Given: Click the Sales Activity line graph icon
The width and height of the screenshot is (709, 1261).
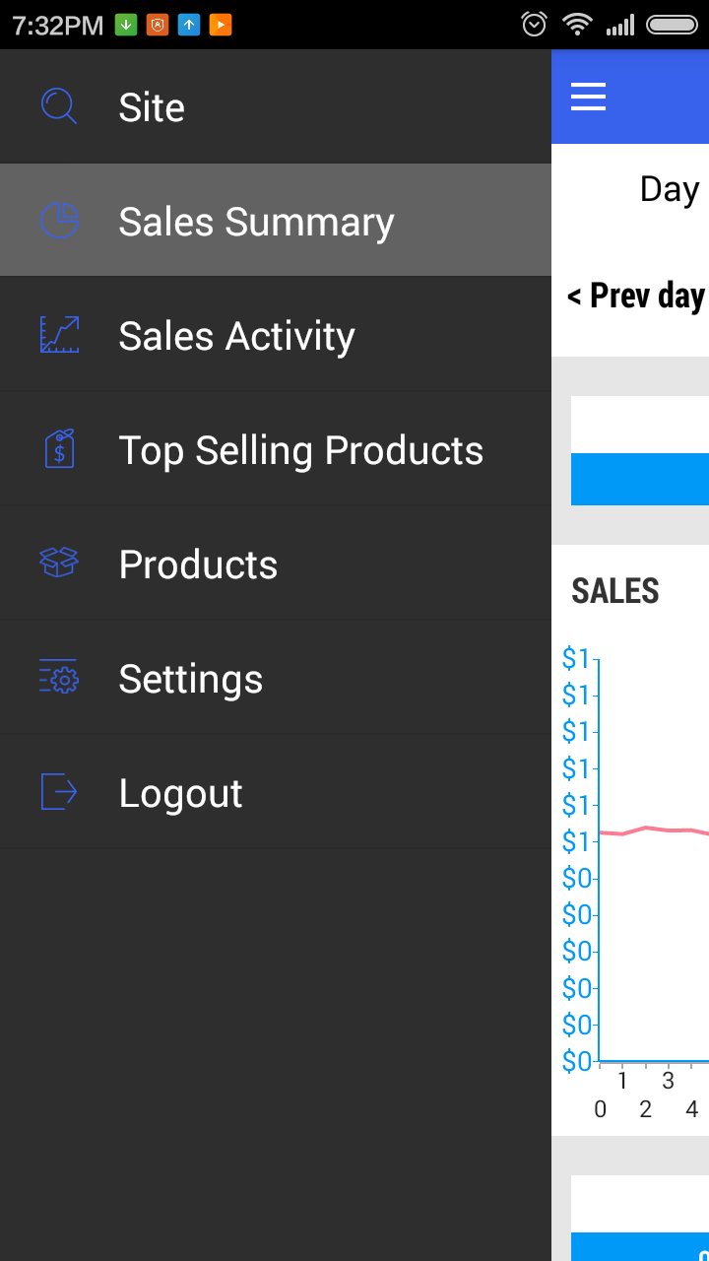Looking at the screenshot, I should pos(59,335).
